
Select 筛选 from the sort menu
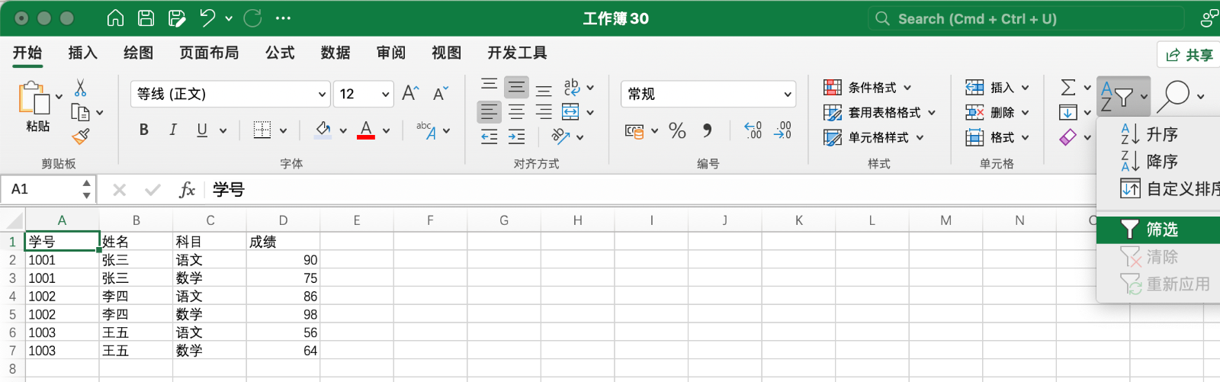1161,230
